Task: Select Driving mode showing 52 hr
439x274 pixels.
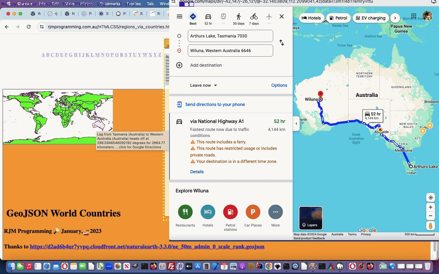Action: click(x=208, y=19)
